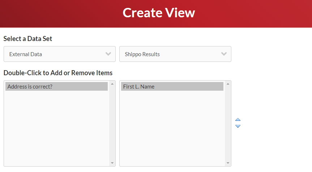
Task: Click up arrow of left list scrollbar
Action: point(112,84)
